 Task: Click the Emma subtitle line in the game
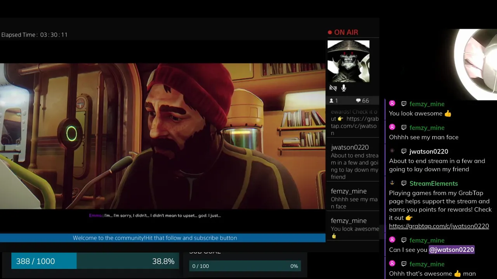click(x=155, y=215)
